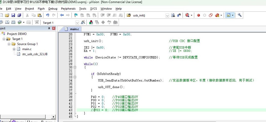The image size is (266, 122).
Task: Collapse the Target 1 tree node
Action: [x=4, y=39]
